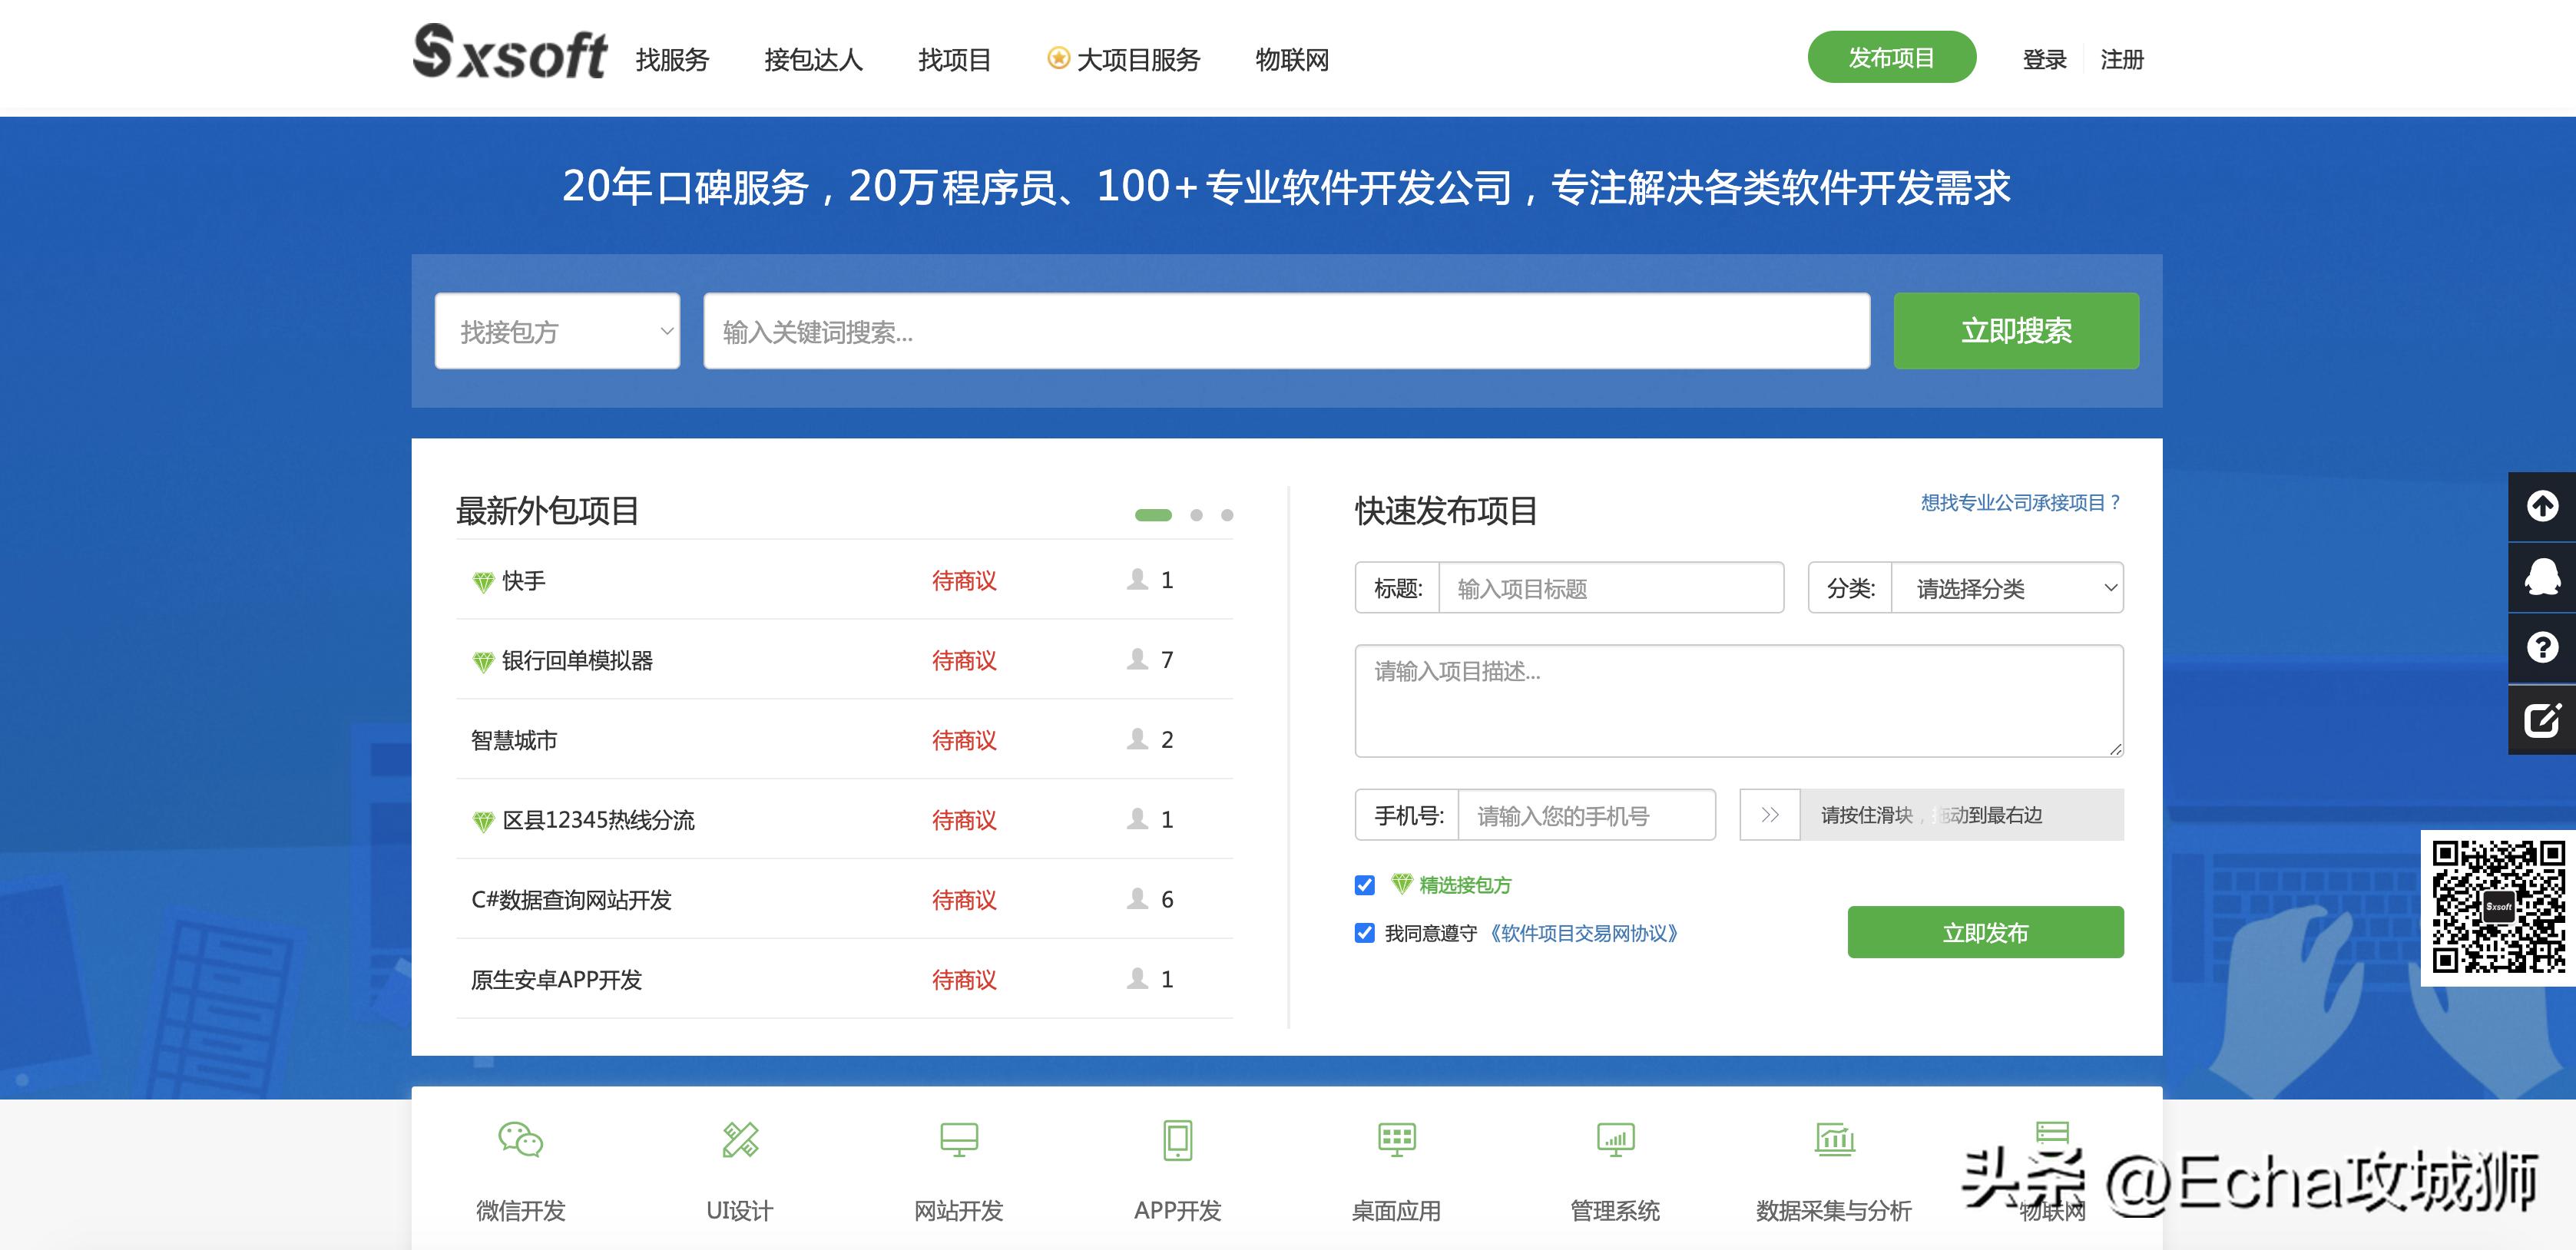This screenshot has width=2576, height=1250.
Task: Click the help question mark sidebar icon
Action: click(x=2543, y=645)
